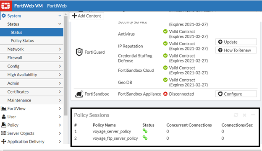Click the User person icon
This screenshot has width=262, height=151.
(x=3, y=117)
